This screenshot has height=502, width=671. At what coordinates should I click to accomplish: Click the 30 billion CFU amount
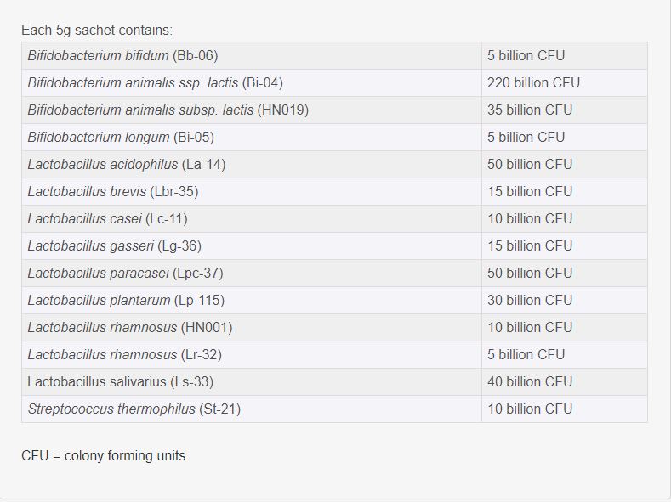[x=530, y=301]
